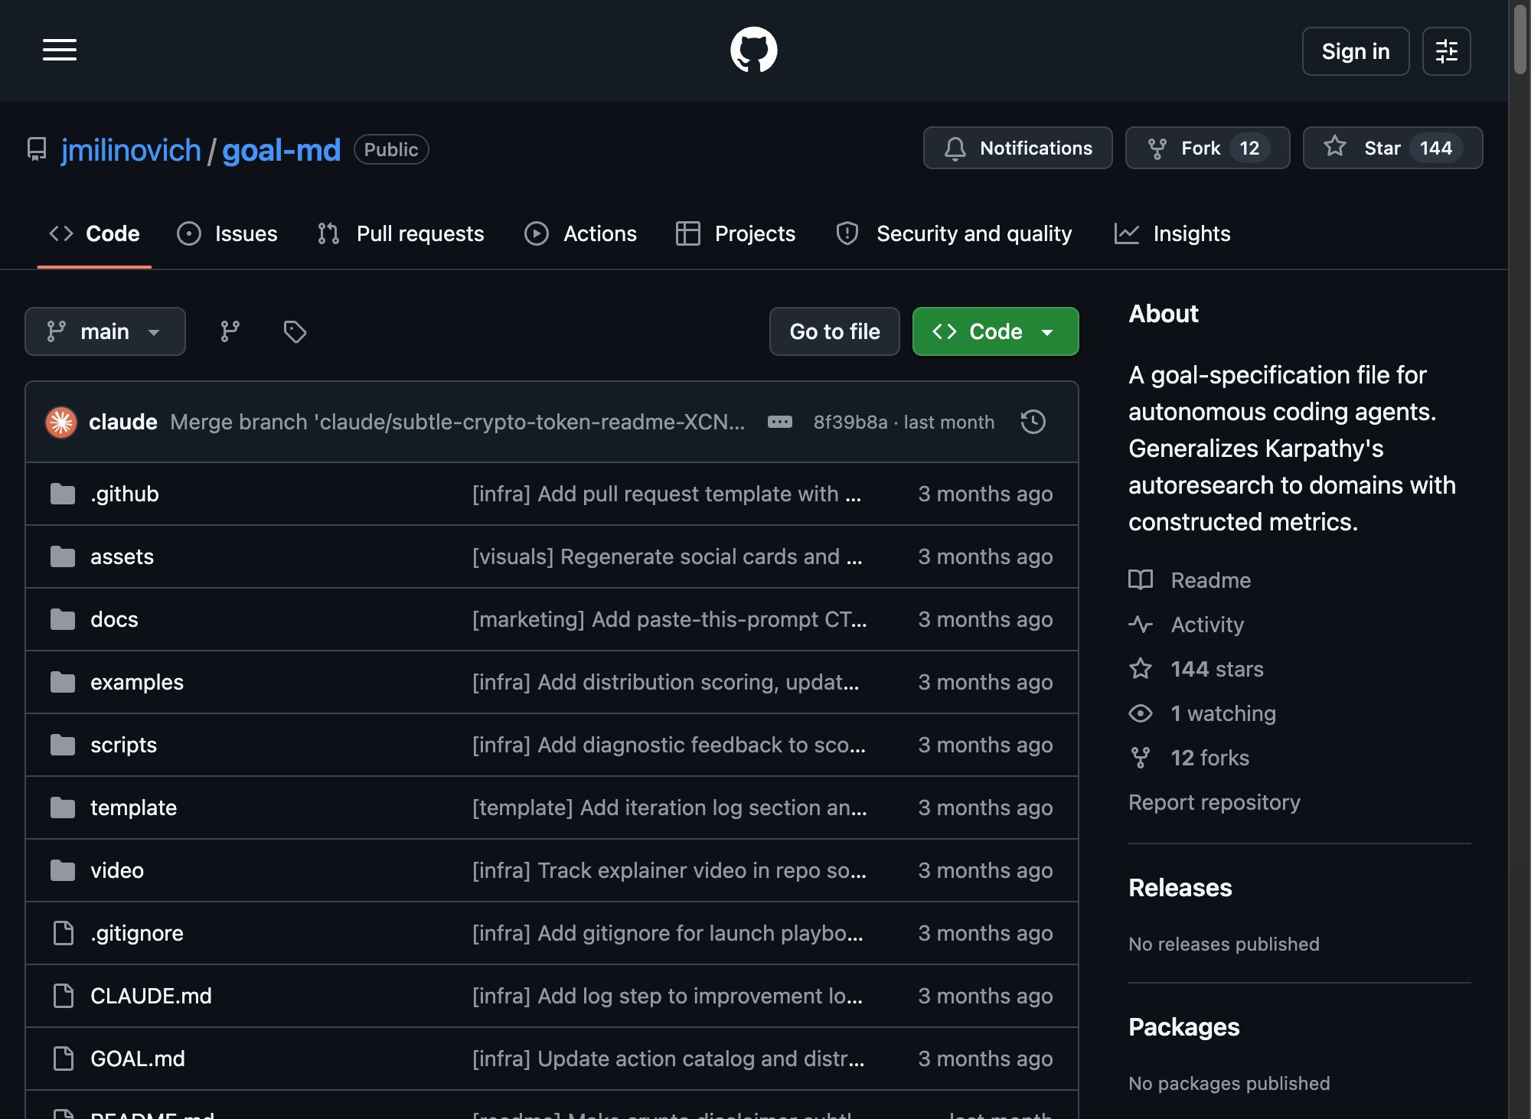The height and width of the screenshot is (1119, 1531).
Task: Open the hamburger navigation menu
Action: (x=60, y=51)
